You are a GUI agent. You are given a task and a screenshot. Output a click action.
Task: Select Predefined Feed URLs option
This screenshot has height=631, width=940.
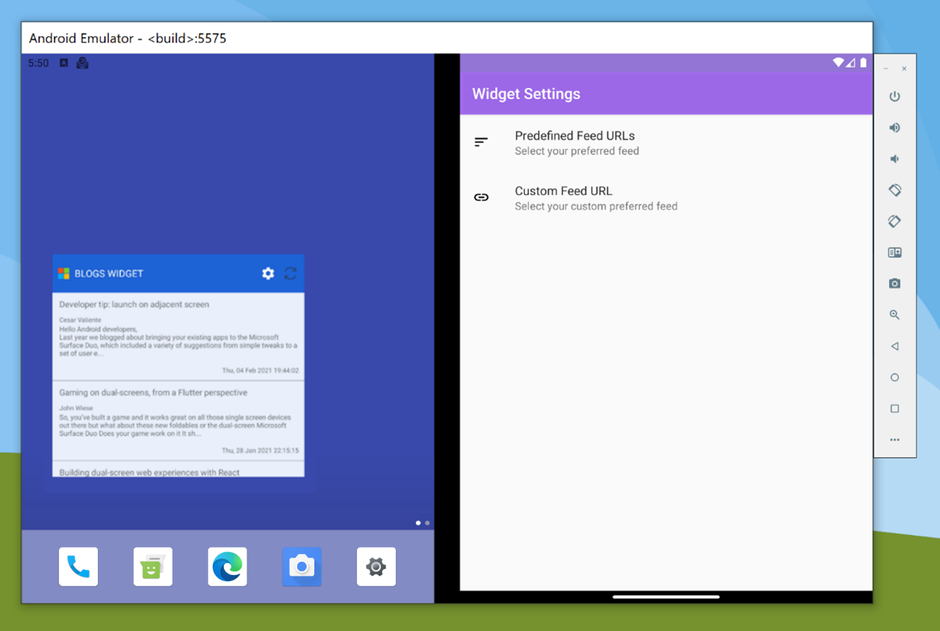[x=574, y=142]
